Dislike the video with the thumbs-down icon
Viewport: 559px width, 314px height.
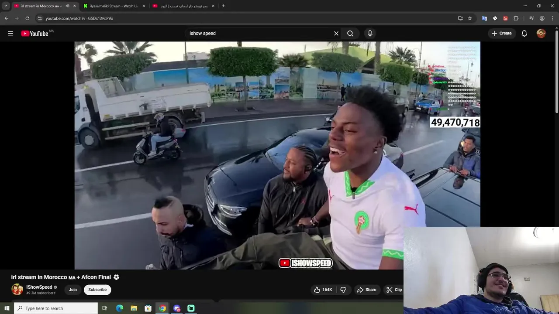[x=343, y=290]
